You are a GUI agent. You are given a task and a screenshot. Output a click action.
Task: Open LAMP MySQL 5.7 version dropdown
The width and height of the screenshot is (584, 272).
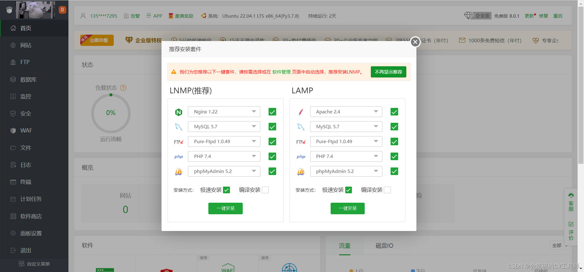[x=346, y=127]
